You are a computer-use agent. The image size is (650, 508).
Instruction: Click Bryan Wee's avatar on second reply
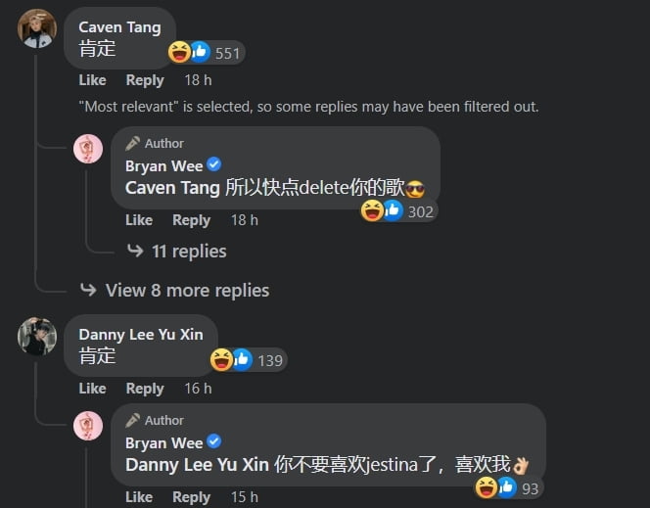[x=88, y=426]
